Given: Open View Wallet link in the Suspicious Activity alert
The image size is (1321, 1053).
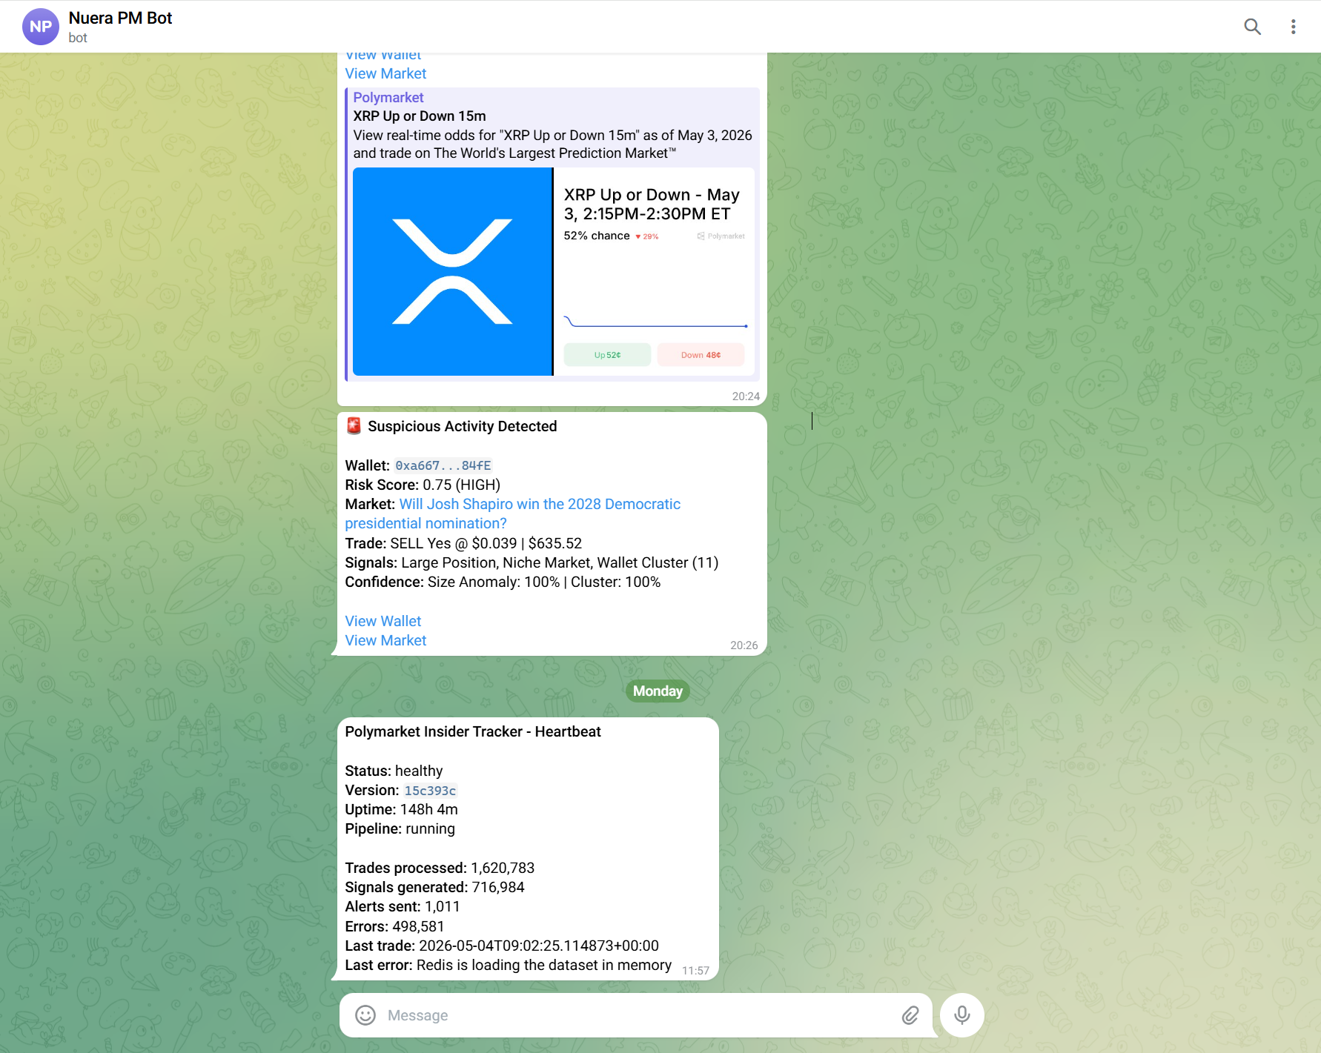Looking at the screenshot, I should (383, 621).
